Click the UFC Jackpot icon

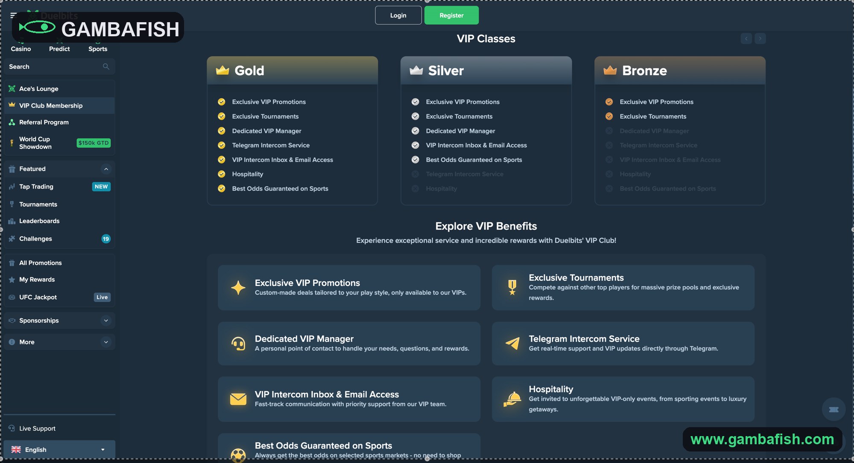pyautogui.click(x=12, y=297)
